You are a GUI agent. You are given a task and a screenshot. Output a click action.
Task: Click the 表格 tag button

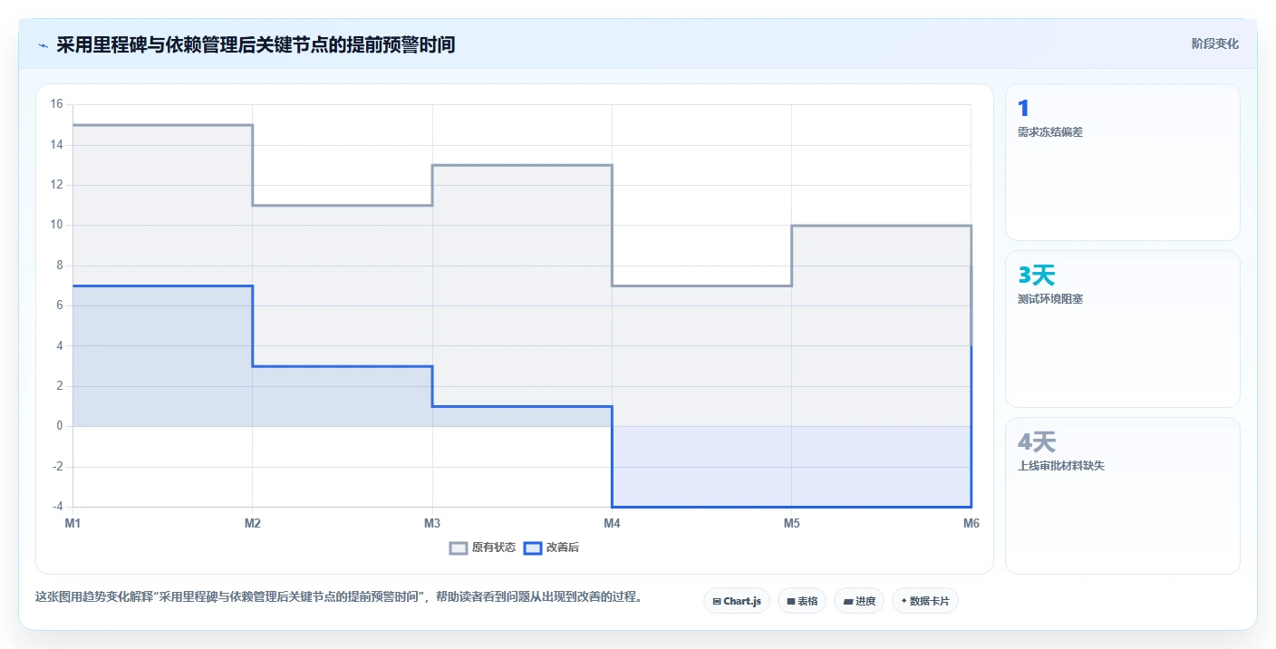[802, 601]
